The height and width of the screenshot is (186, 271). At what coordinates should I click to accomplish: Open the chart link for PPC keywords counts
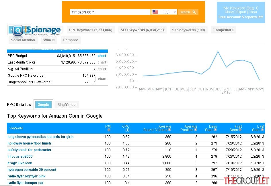coord(102,79)
